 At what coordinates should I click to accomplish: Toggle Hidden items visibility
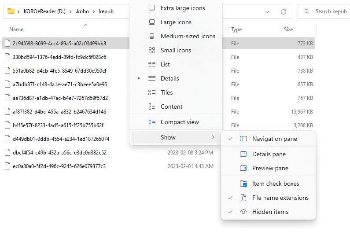click(270, 212)
